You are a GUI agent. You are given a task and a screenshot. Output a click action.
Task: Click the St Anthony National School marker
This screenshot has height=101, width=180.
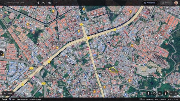[161, 75]
